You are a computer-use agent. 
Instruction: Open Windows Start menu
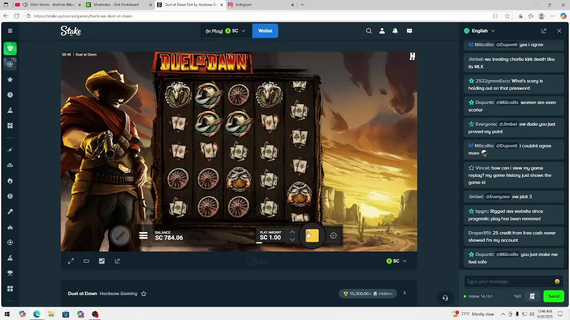(8, 314)
